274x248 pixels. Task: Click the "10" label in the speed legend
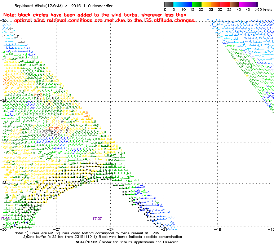coord(184,10)
